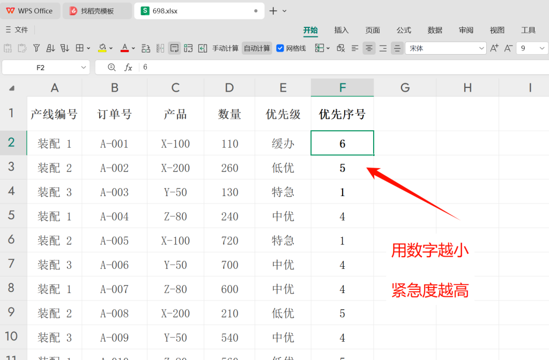Expand the font color dropdown arrow

pos(133,48)
